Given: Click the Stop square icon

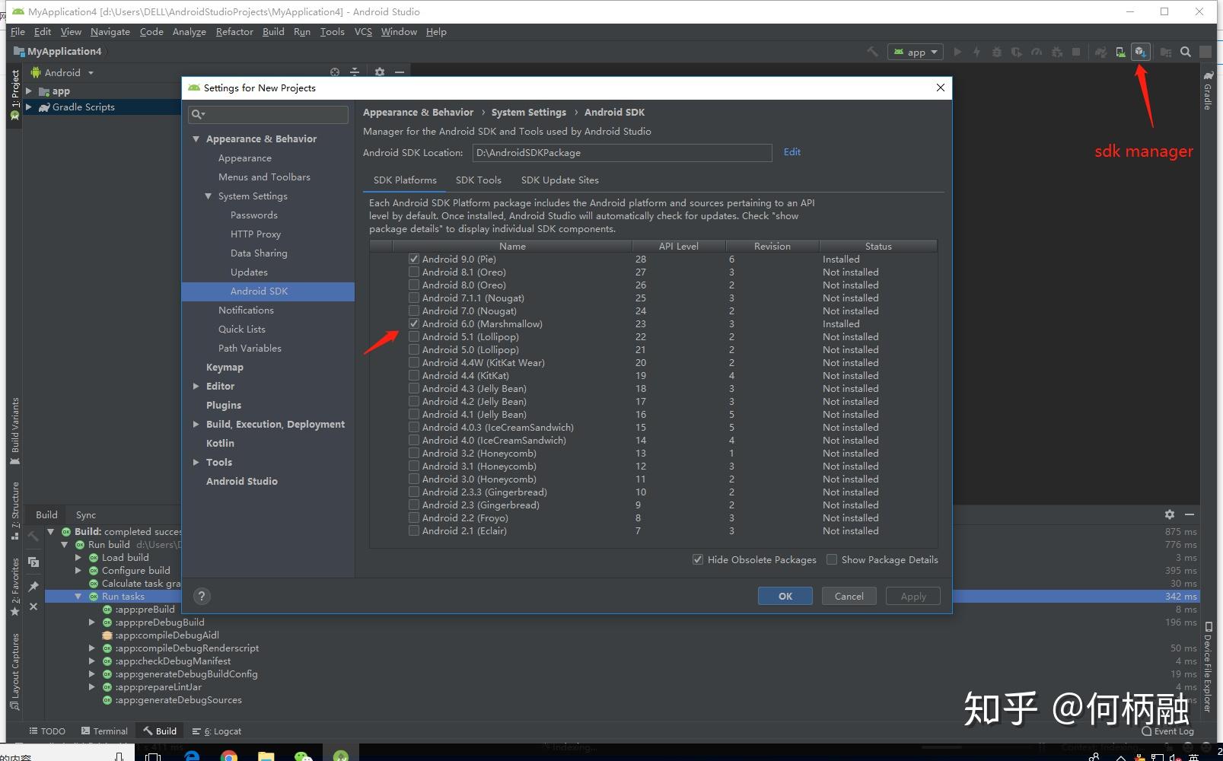Looking at the screenshot, I should 1076,52.
